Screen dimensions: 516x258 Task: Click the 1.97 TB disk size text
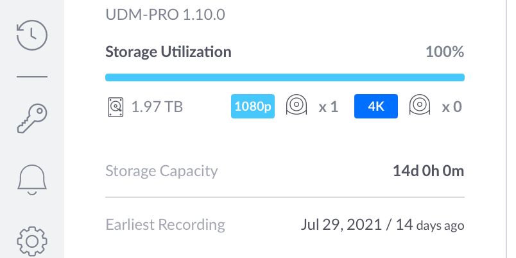click(x=157, y=106)
